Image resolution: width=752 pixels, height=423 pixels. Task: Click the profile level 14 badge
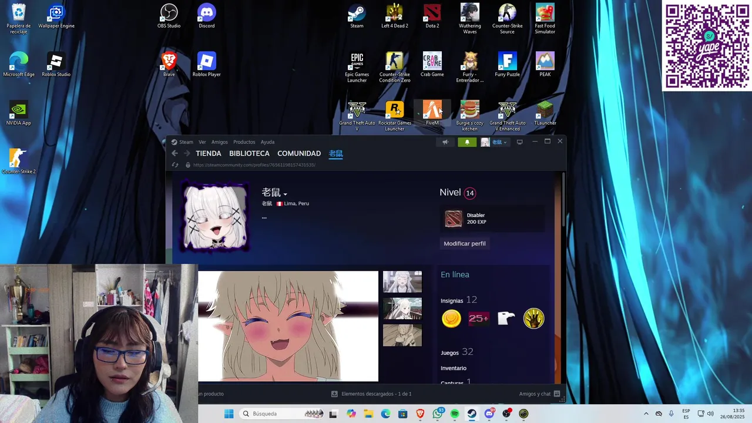pos(469,193)
